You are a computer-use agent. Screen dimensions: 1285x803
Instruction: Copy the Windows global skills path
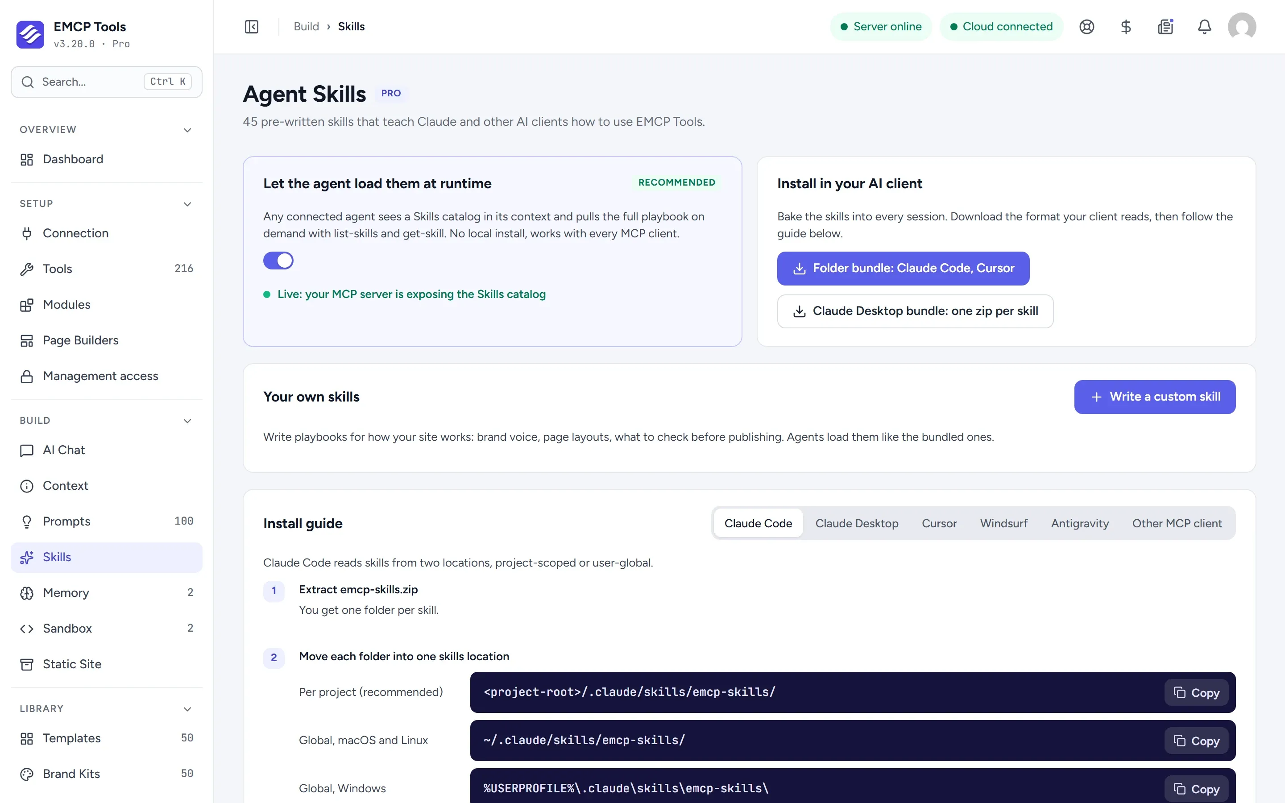[x=1196, y=789]
